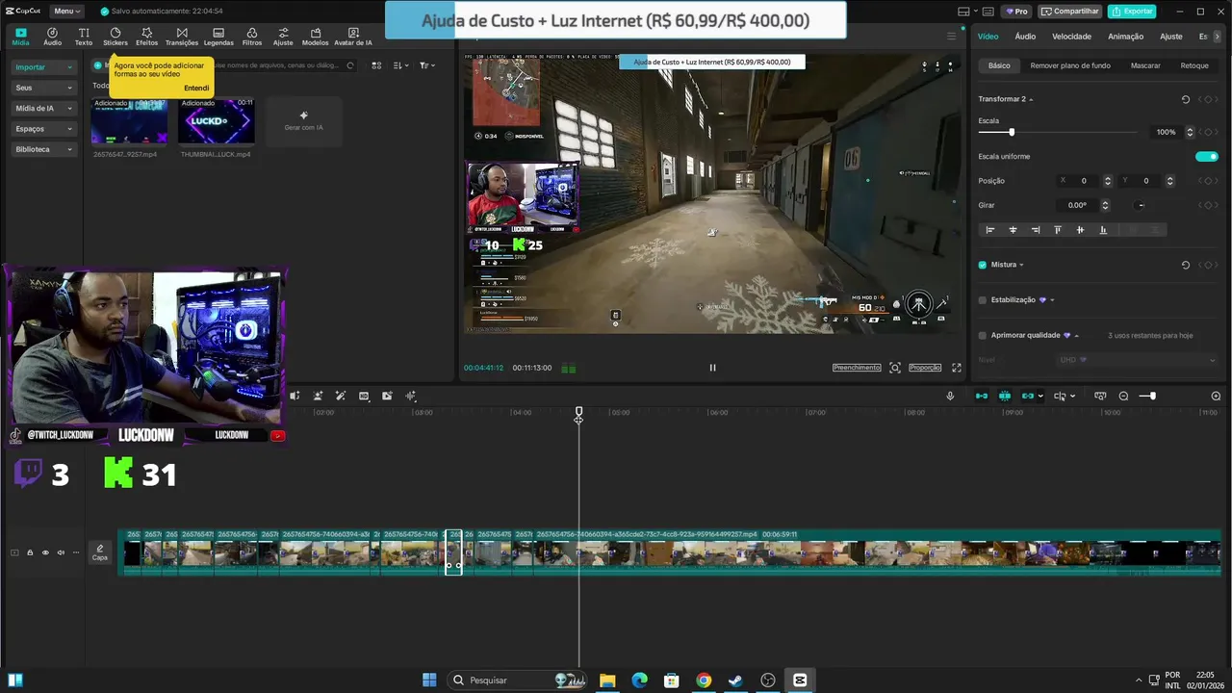Pause the preview playback
The width and height of the screenshot is (1232, 693).
tap(712, 368)
